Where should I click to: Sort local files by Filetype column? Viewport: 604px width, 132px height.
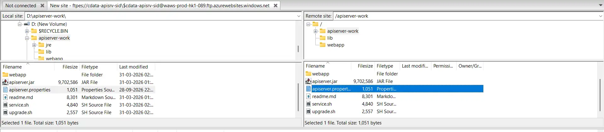98,67
